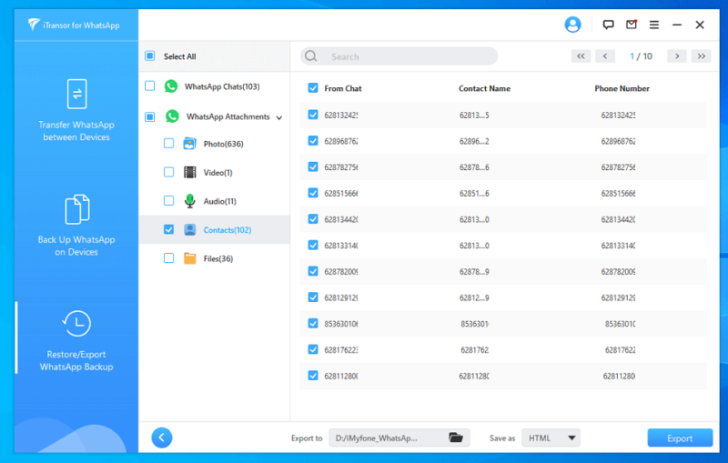Click the Contacts person icon
Screen dimensions: 728x463
pyautogui.click(x=189, y=229)
